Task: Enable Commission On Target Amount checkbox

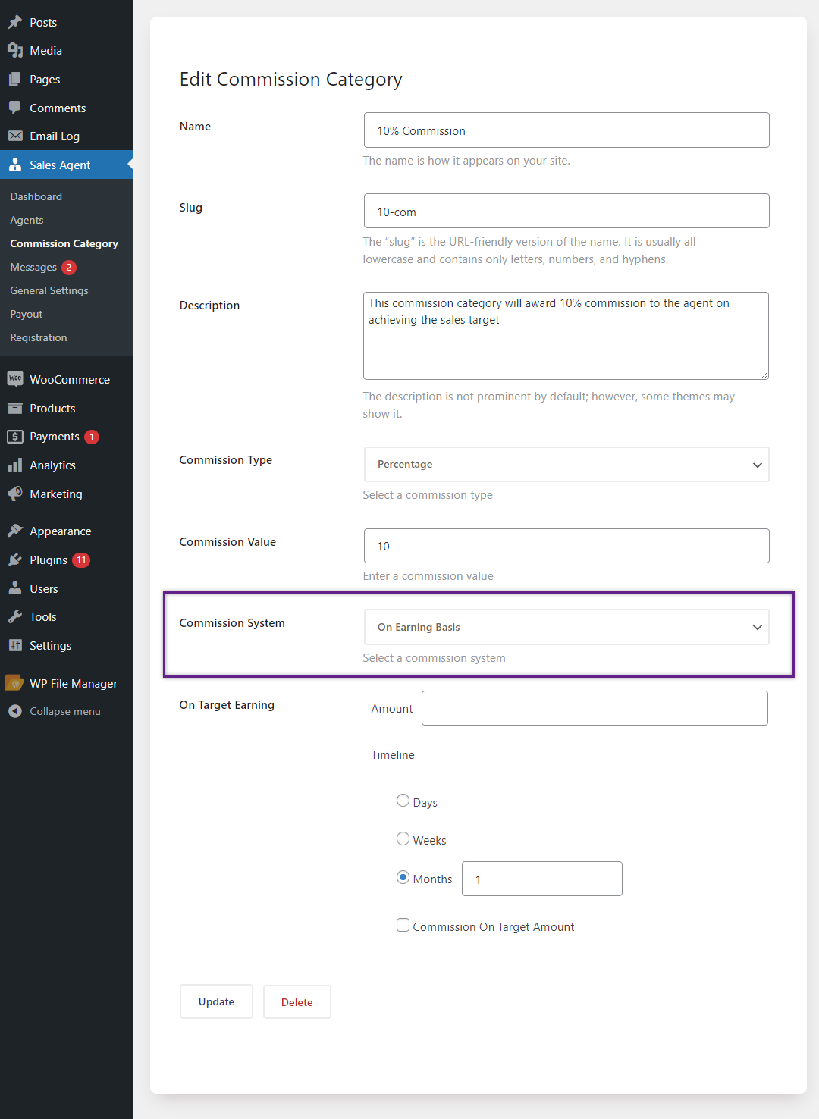Action: [x=403, y=925]
